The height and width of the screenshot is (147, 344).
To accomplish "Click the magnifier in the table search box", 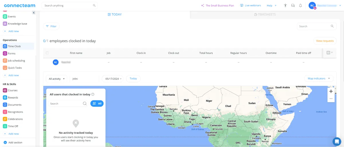I will point(332,26).
